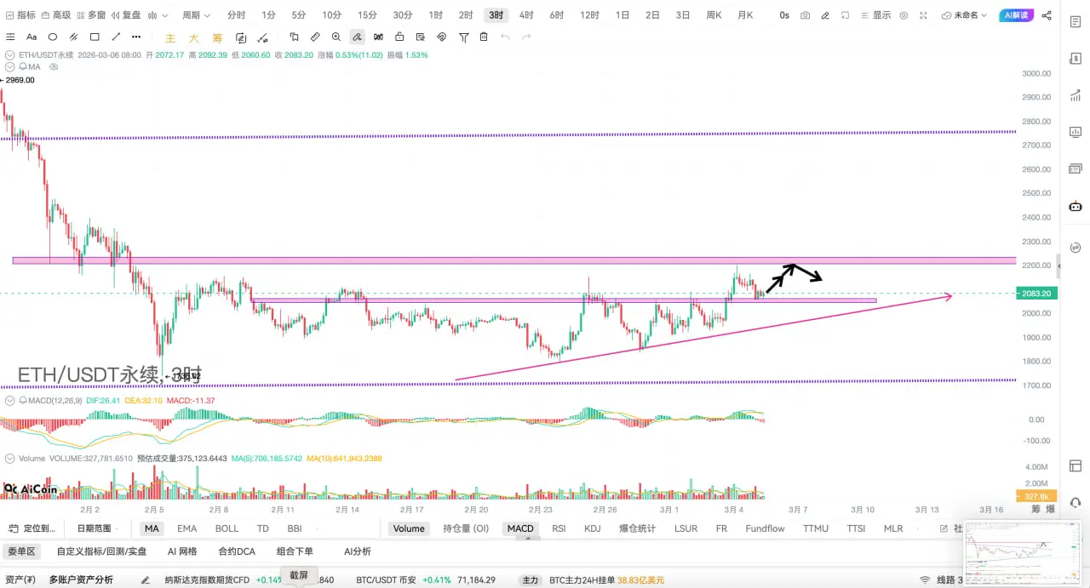Select the rectangle drawing tool
1090x588 pixels.
(95, 37)
